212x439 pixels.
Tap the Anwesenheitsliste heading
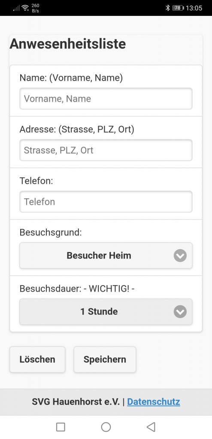pos(67,44)
